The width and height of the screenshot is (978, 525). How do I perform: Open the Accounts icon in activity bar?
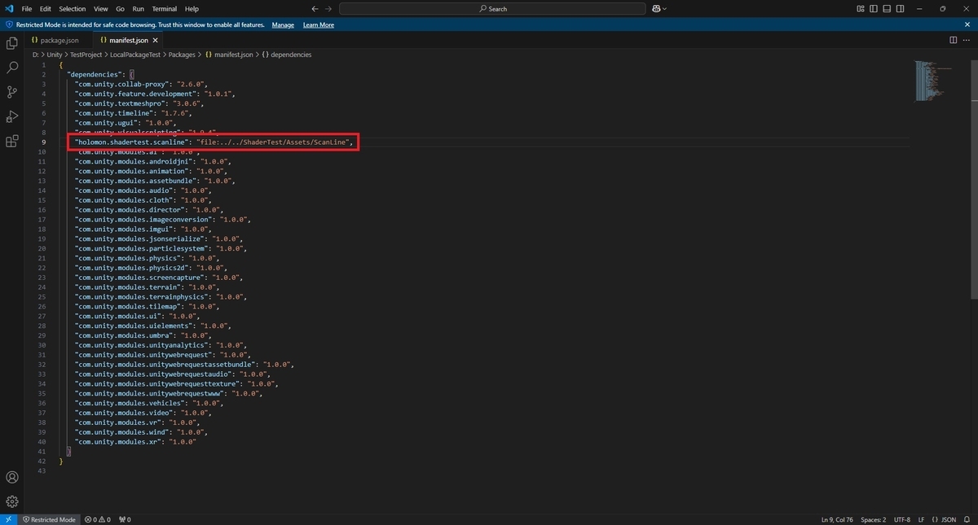point(11,477)
